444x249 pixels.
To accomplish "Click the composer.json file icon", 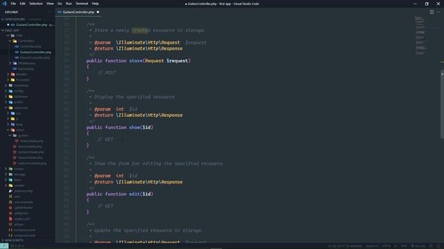I will pos(11,230).
